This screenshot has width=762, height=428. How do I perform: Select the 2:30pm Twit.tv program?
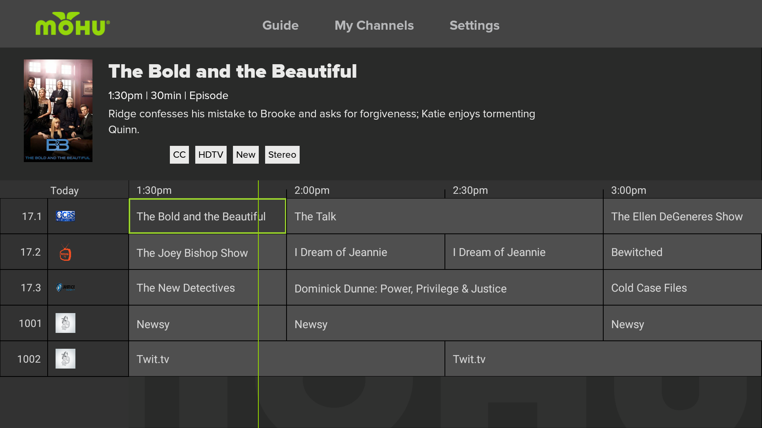(x=603, y=359)
